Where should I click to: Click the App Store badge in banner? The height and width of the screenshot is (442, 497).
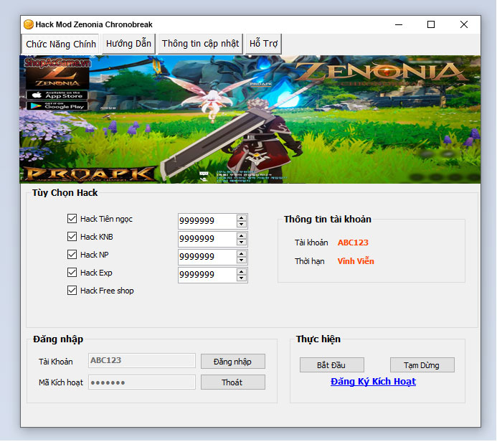(57, 95)
